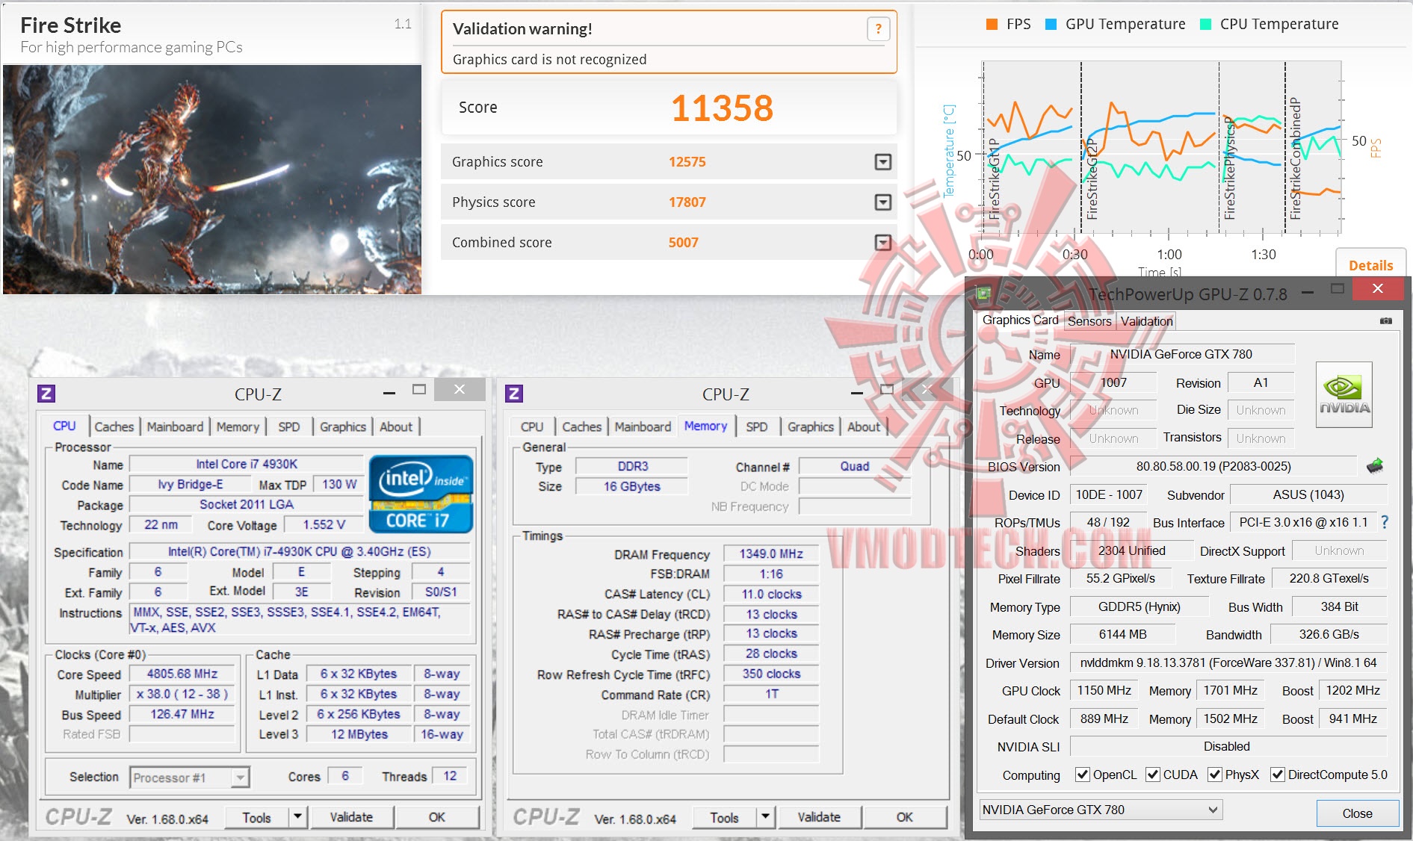Click Tools button in right CPU-Z
The image size is (1413, 841).
point(724,818)
